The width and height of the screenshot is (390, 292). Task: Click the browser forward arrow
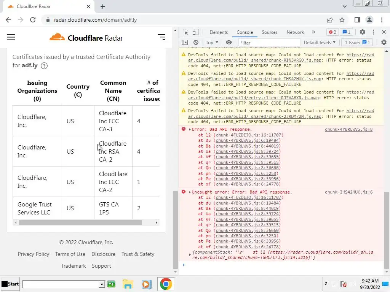coord(21,20)
